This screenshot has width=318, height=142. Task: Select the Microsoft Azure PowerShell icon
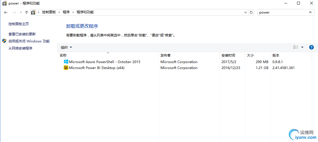pos(66,62)
